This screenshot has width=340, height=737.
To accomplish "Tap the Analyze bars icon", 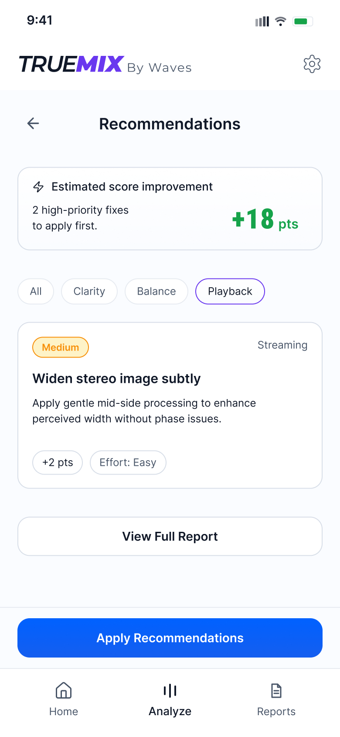I will pyautogui.click(x=170, y=690).
